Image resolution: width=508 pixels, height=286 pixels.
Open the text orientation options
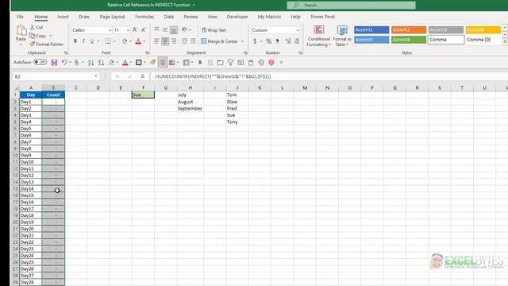click(x=186, y=30)
